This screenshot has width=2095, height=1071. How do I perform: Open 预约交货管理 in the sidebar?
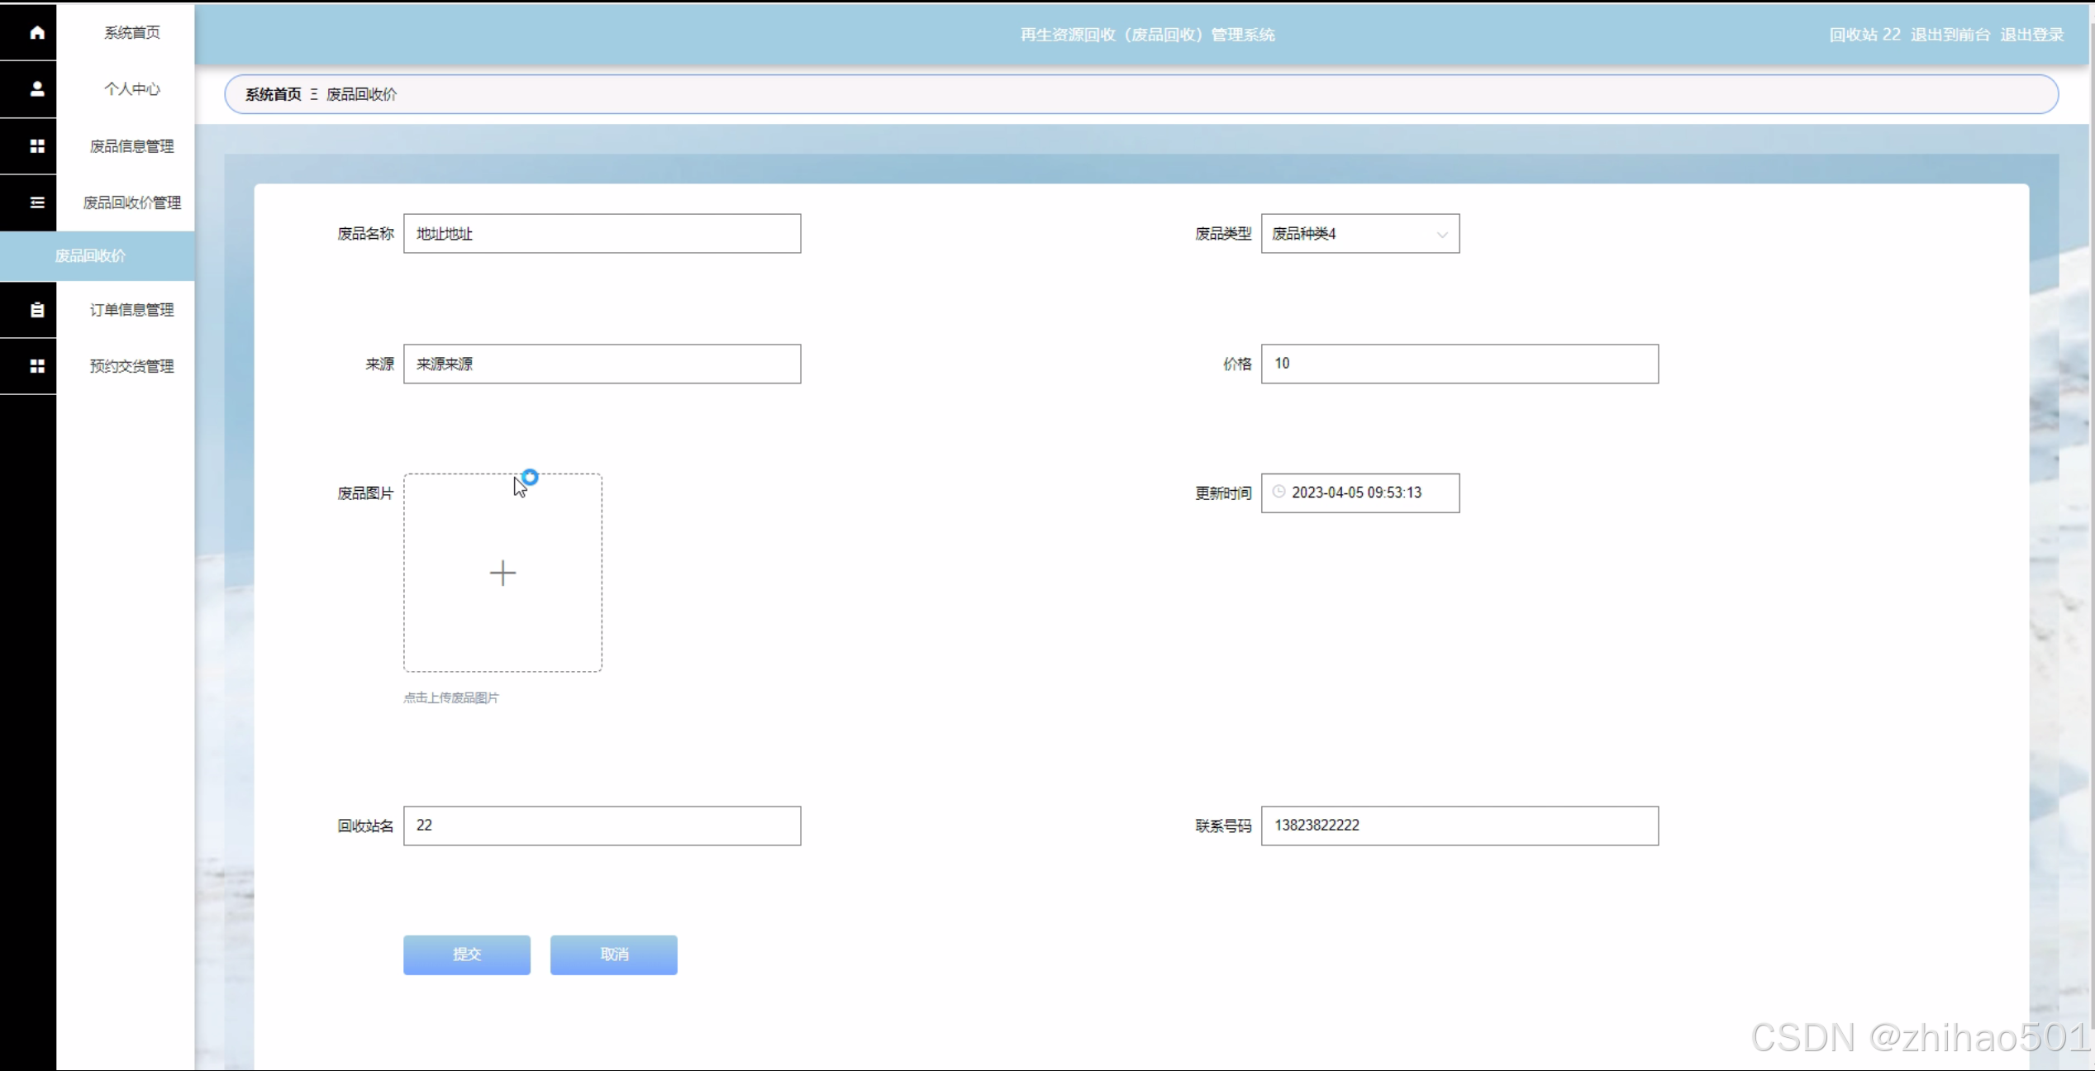coord(131,366)
